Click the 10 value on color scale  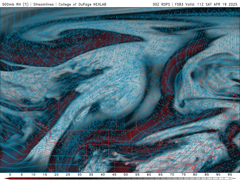click(x=33, y=175)
